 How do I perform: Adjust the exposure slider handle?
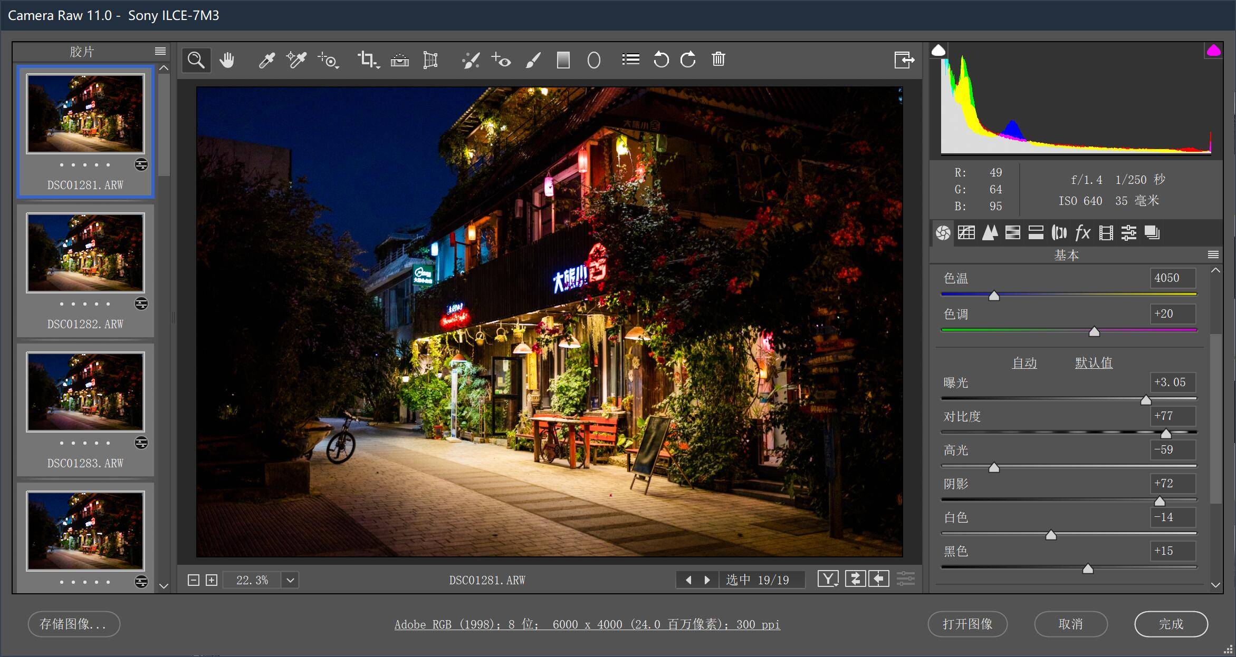(x=1145, y=400)
